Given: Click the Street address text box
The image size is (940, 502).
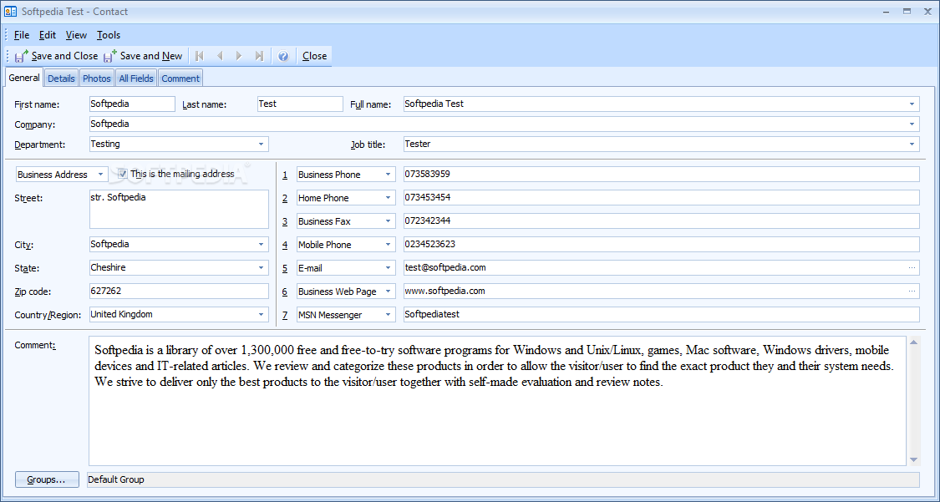Looking at the screenshot, I should tap(179, 209).
